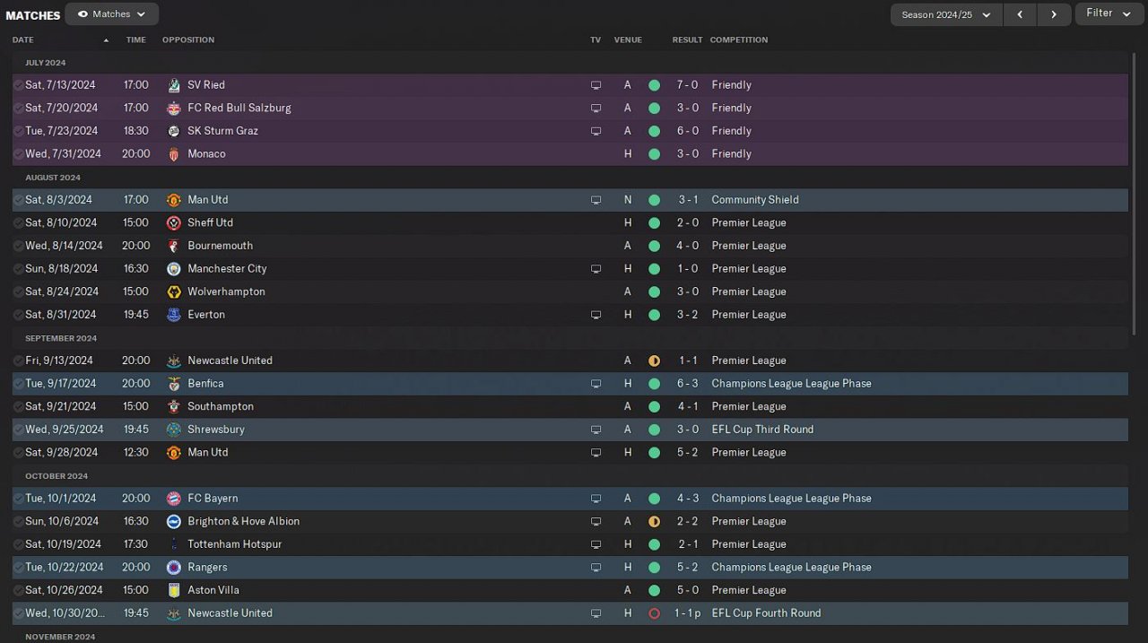Sort by the Competition column header
Screen dimensions: 1148x643
point(739,39)
